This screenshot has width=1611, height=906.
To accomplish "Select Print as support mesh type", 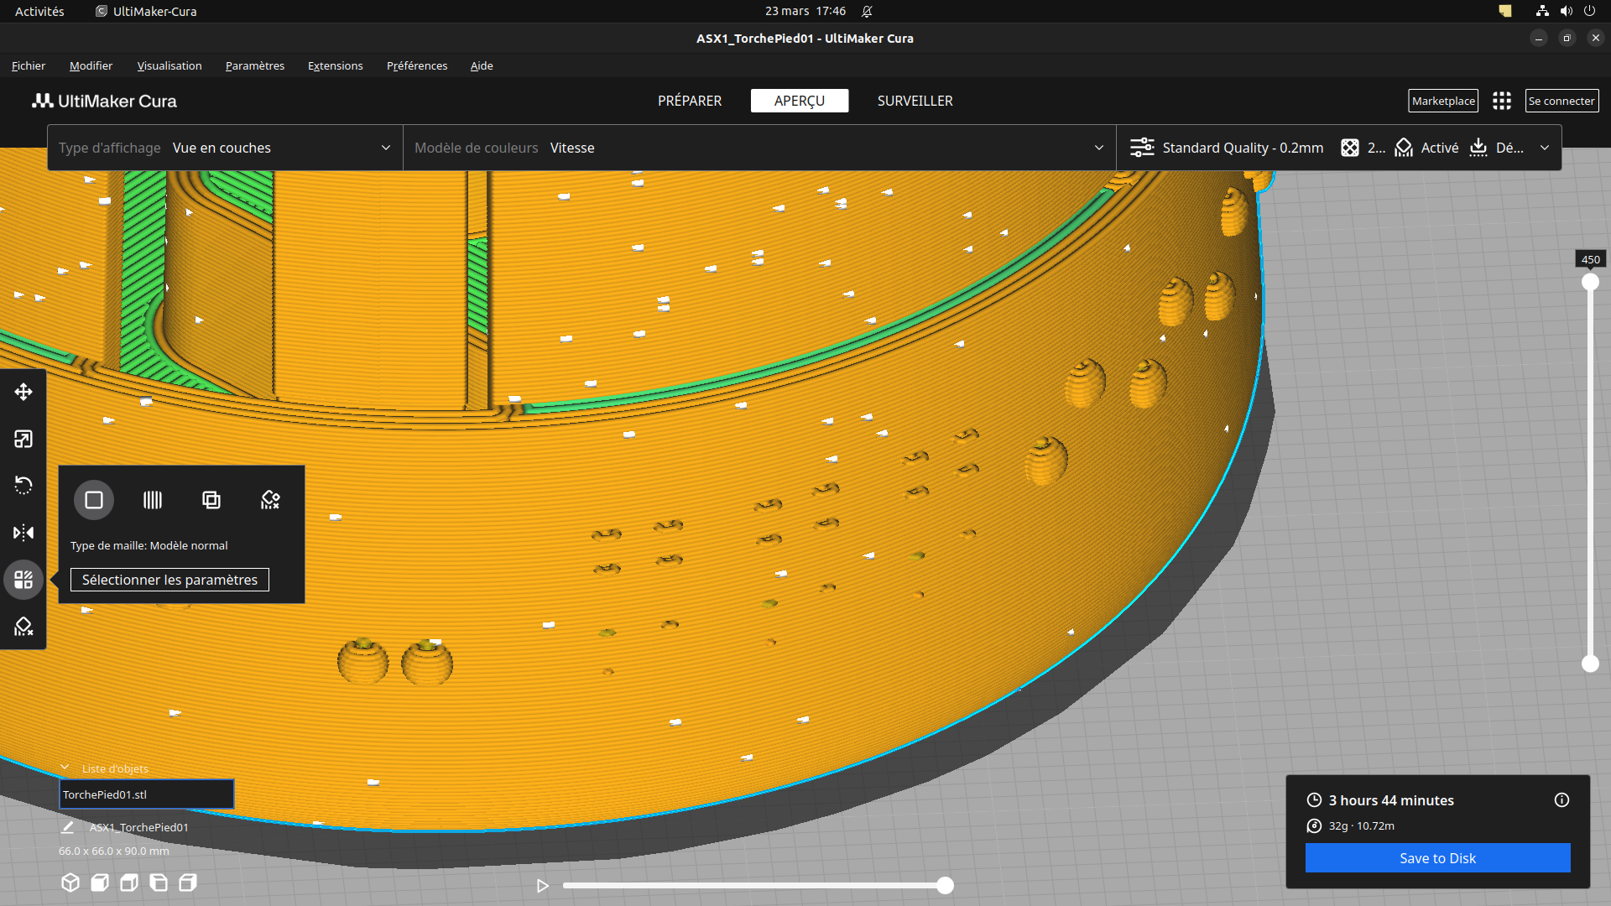I will click(153, 500).
